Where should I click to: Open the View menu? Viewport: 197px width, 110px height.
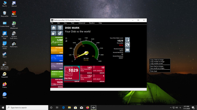pyautogui.click(x=65, y=23)
